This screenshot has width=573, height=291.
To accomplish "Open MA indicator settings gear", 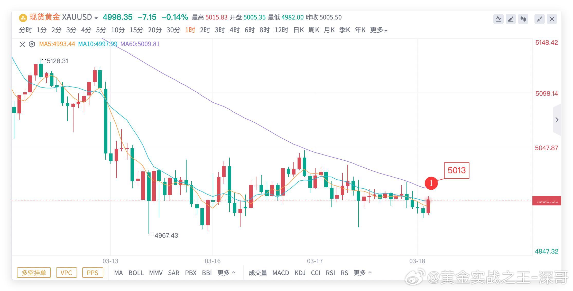I will click(x=32, y=44).
